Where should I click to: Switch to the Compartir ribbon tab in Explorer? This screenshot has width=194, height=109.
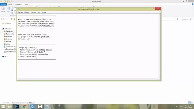(18, 4)
